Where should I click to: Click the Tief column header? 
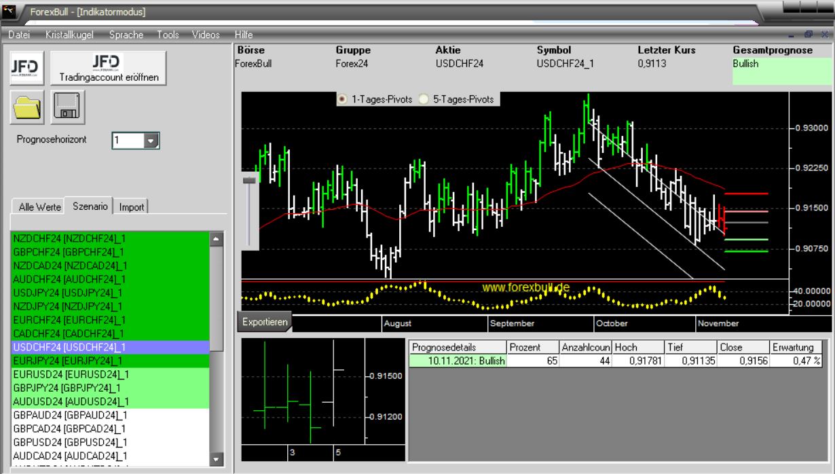tap(691, 347)
